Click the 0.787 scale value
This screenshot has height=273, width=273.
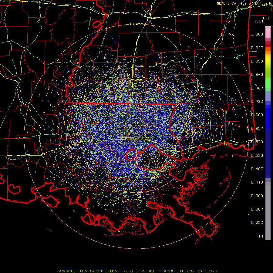coord(257,88)
